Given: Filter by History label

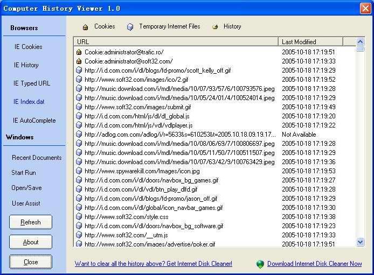Looking at the screenshot, I should (x=232, y=26).
